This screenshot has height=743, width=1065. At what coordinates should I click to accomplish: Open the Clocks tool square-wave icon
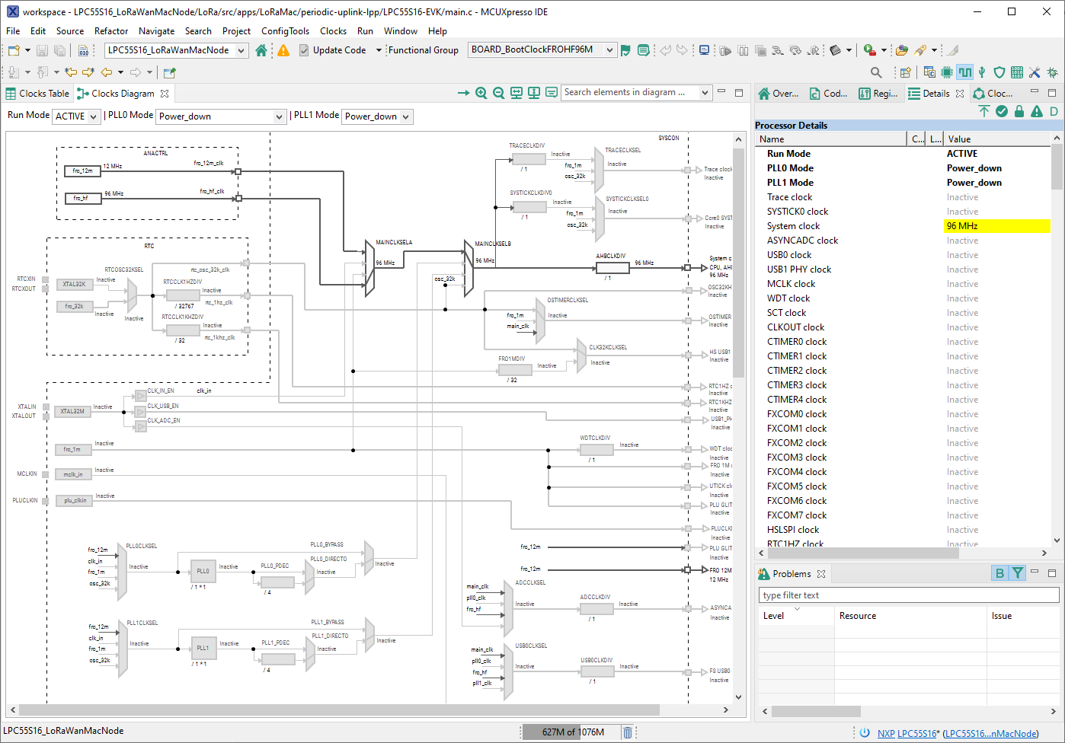click(x=965, y=72)
